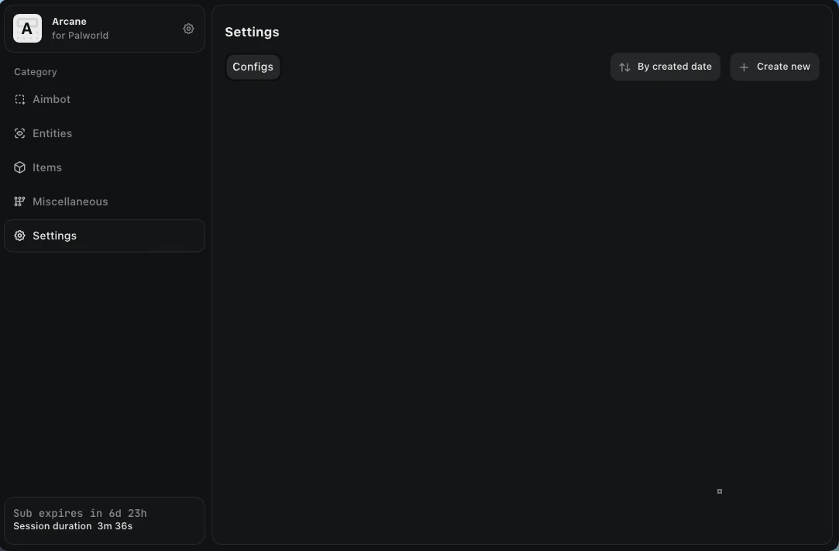This screenshot has width=839, height=551.
Task: Click the Sub expires info panel
Action: click(x=105, y=521)
